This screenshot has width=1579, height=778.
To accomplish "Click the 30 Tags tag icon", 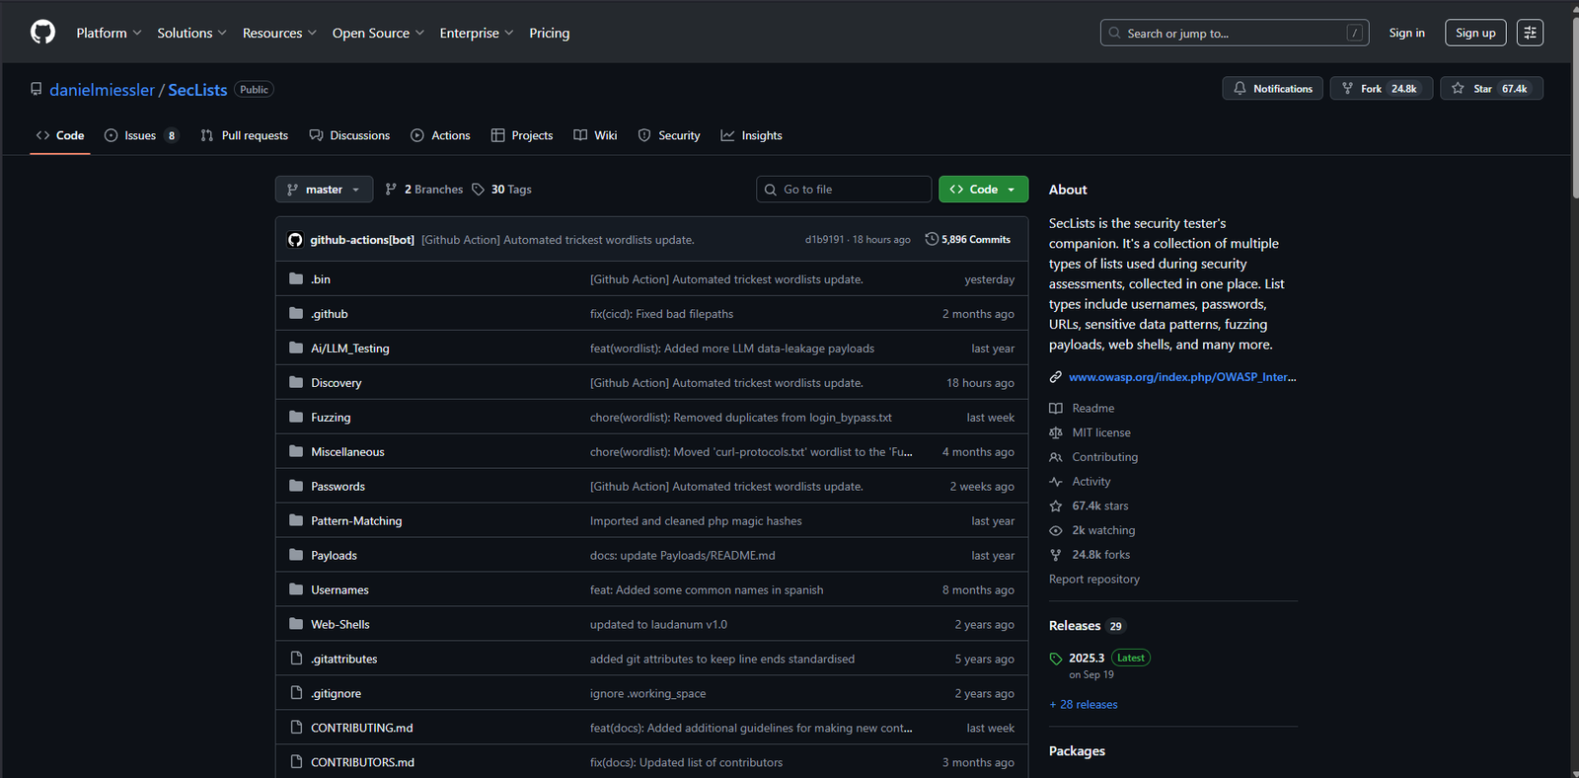I will (479, 190).
